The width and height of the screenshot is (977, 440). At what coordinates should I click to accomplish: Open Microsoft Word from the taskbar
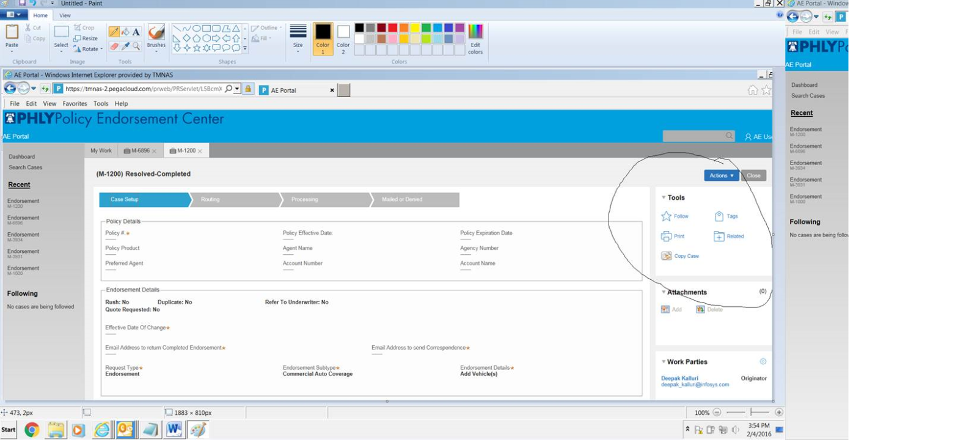click(174, 430)
